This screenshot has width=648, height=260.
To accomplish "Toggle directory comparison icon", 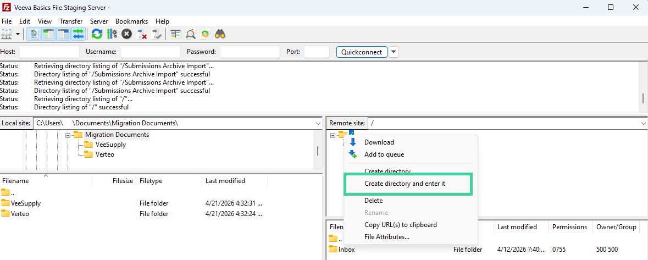I will [x=191, y=34].
